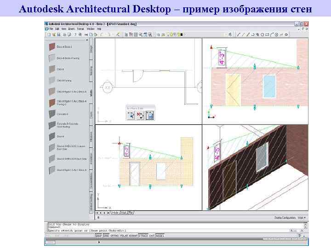The height and width of the screenshot is (248, 331).
Task: Select Stud-4 Rigid-1.5 Air-1 Brick-4 wall style
Action: [68, 170]
